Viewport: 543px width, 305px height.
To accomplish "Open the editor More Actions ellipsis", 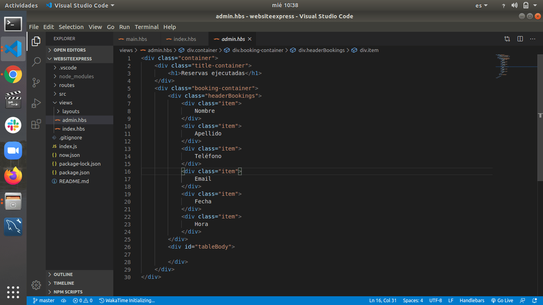I will [x=533, y=39].
